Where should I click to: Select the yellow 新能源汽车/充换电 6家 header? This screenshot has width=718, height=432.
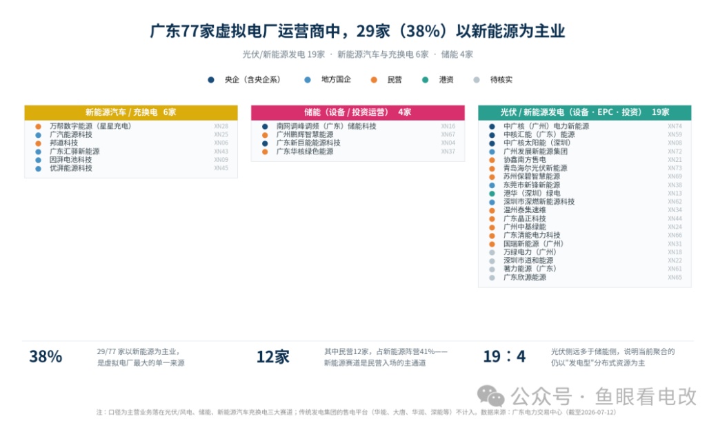coord(131,112)
